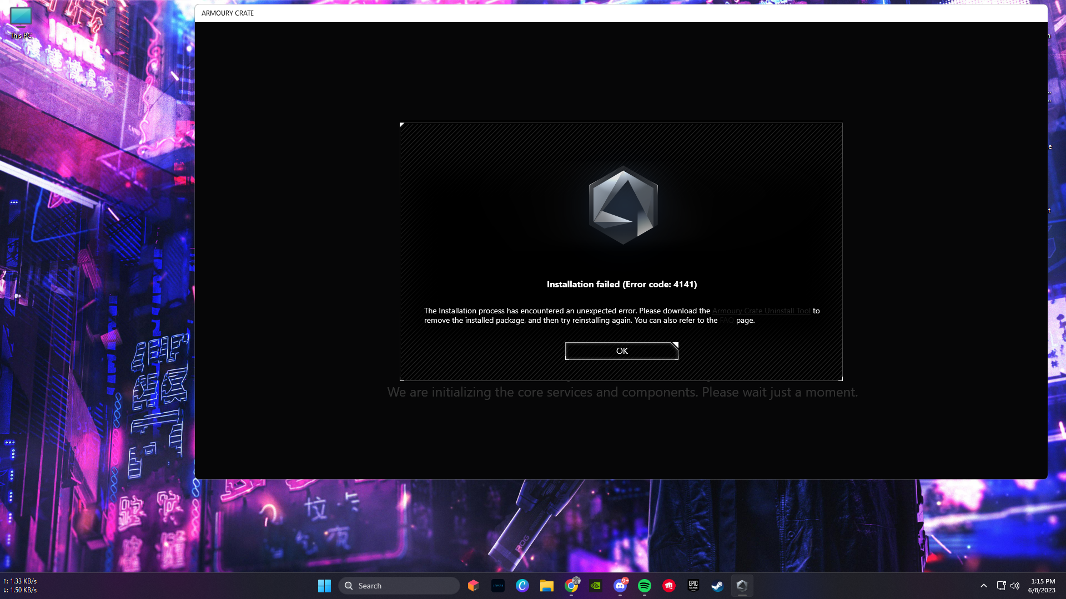Open the FAQ page link

(x=727, y=321)
